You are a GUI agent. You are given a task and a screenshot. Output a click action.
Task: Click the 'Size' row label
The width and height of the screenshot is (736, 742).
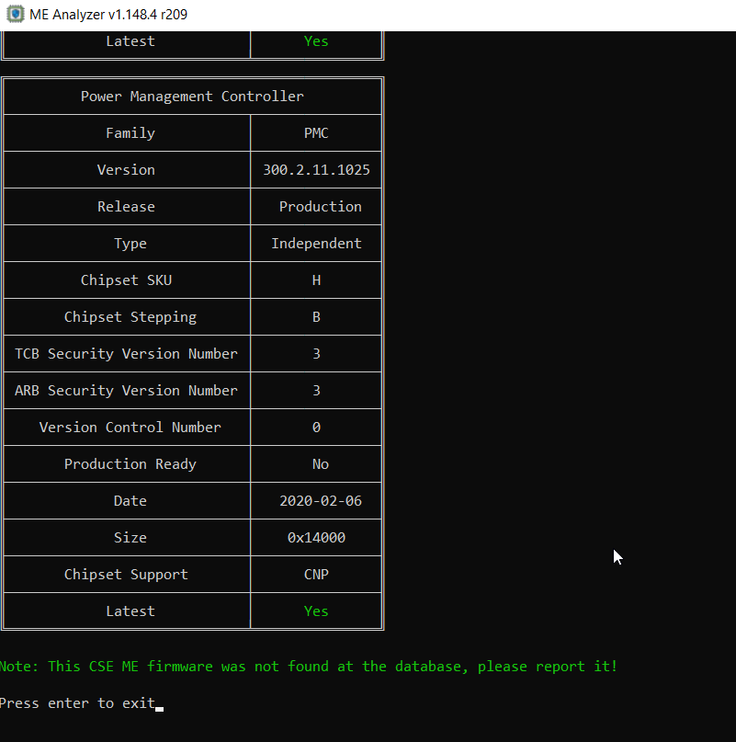tap(130, 538)
